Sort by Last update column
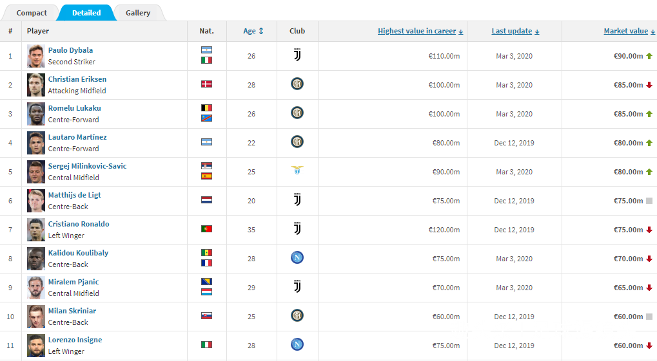Image resolution: width=657 pixels, height=361 pixels. point(515,31)
